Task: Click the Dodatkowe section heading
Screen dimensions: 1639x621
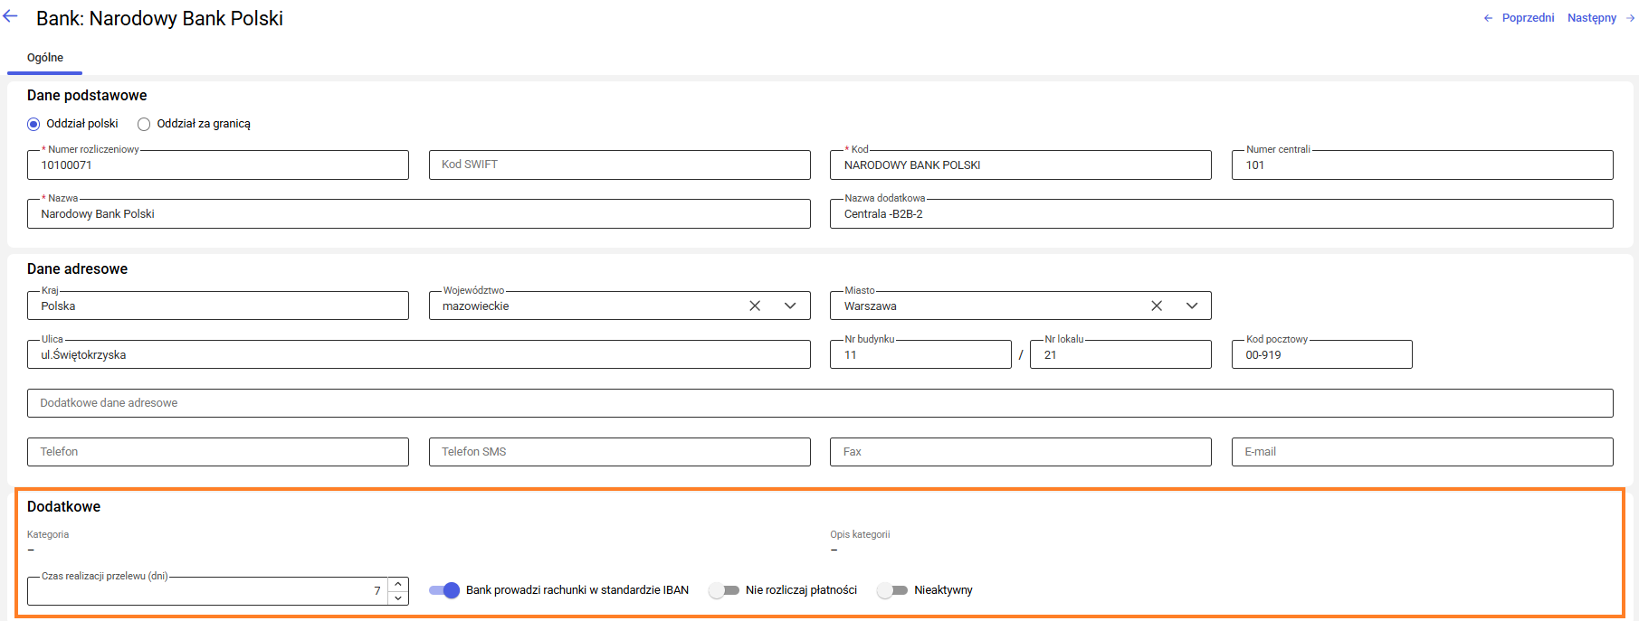Action: [x=63, y=507]
